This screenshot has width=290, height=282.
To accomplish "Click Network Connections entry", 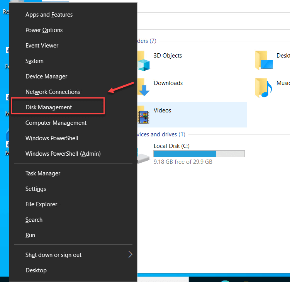I will point(53,92).
